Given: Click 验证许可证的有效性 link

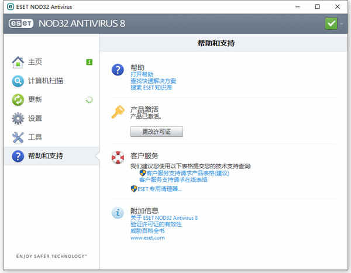Looking at the screenshot, I should click(x=156, y=224).
